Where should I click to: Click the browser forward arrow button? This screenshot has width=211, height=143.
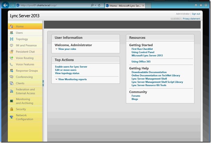(x=13, y=5)
